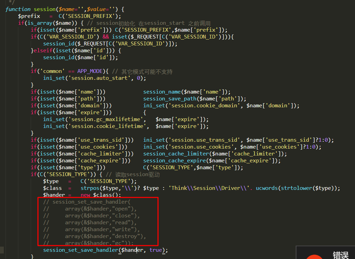Click the ucwords function name
The image size is (355, 259).
click(268, 188)
